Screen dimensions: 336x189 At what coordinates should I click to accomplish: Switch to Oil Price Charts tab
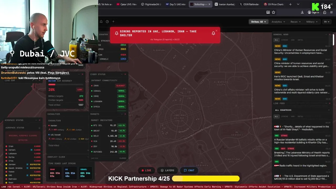274,4
